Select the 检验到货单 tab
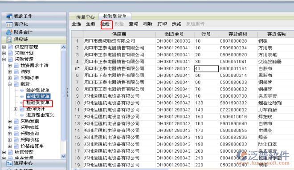294x170 pixels. [x=115, y=16]
